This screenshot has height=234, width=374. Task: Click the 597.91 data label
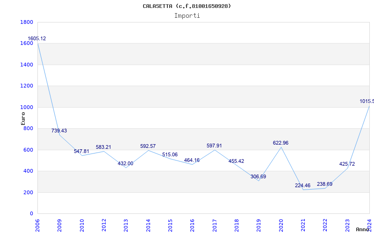tap(215, 146)
